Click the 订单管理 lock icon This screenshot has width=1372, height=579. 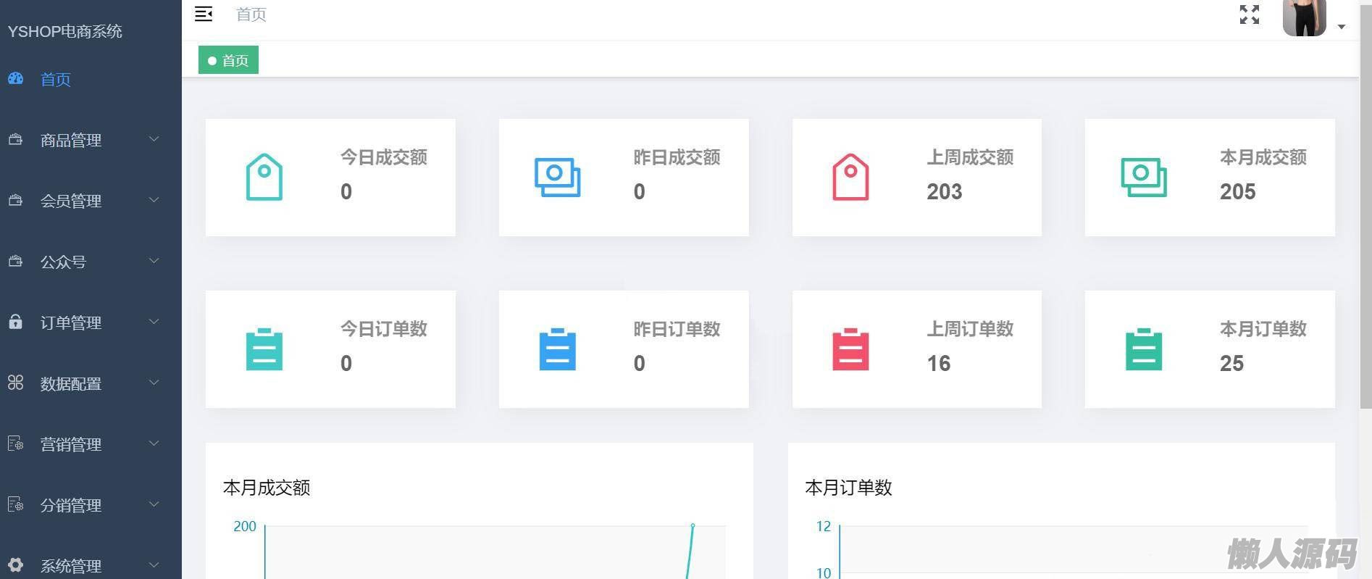click(x=15, y=321)
